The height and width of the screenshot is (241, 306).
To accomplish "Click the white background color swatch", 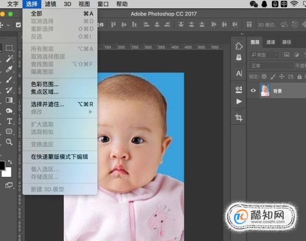I will [x=8, y=173].
